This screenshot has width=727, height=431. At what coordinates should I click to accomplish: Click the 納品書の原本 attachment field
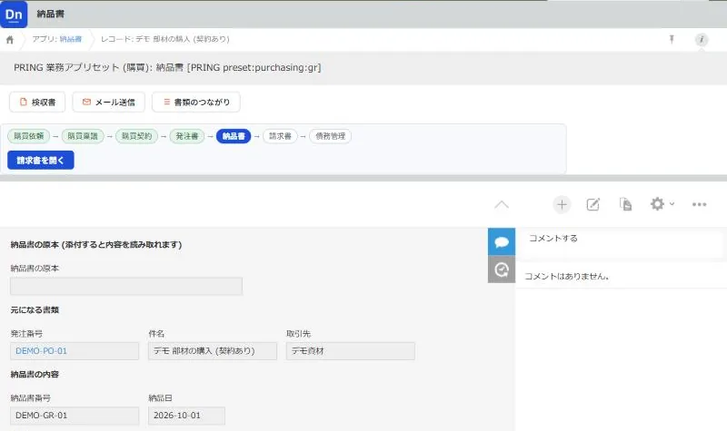click(126, 286)
